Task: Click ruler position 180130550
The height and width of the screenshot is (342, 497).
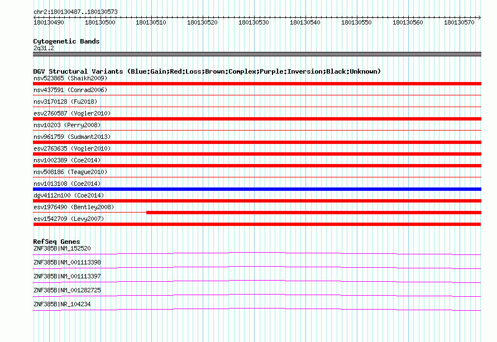Action: tap(356, 22)
